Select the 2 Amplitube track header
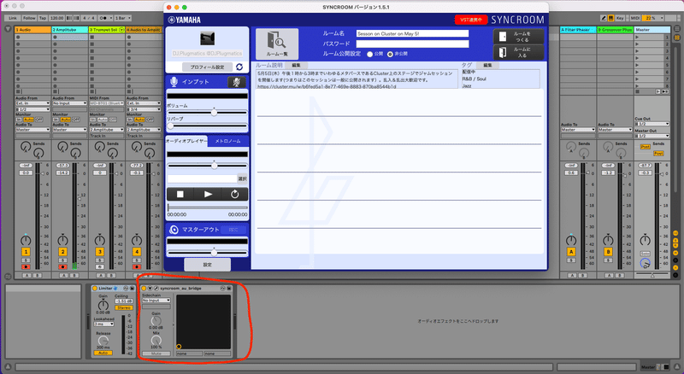Screen dimensions: 684x374 70,30
